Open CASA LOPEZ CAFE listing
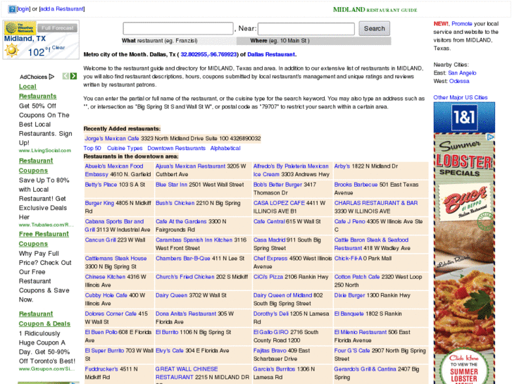 (x=279, y=203)
